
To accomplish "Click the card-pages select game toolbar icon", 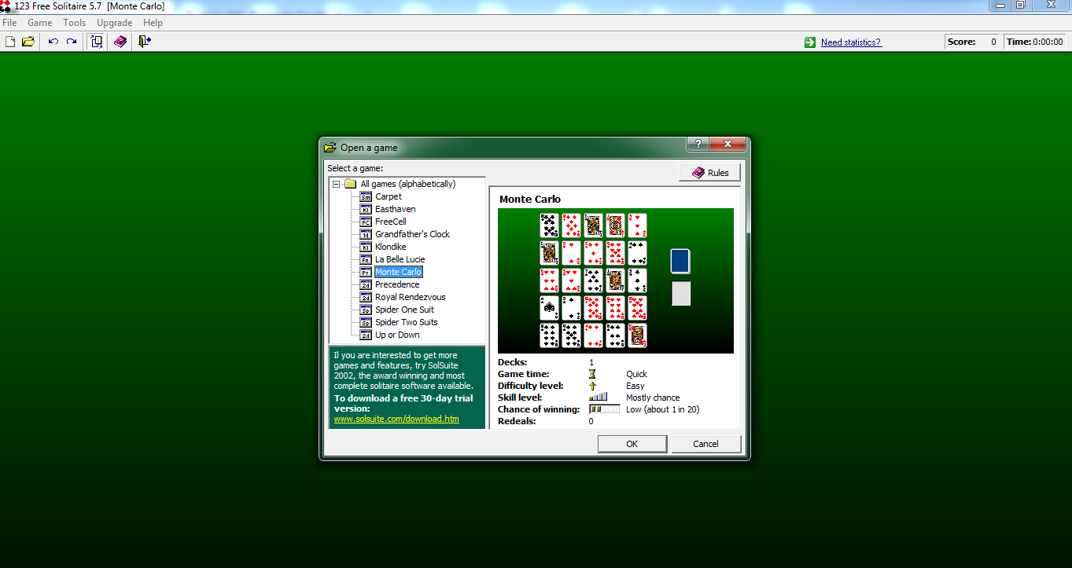I will [97, 42].
